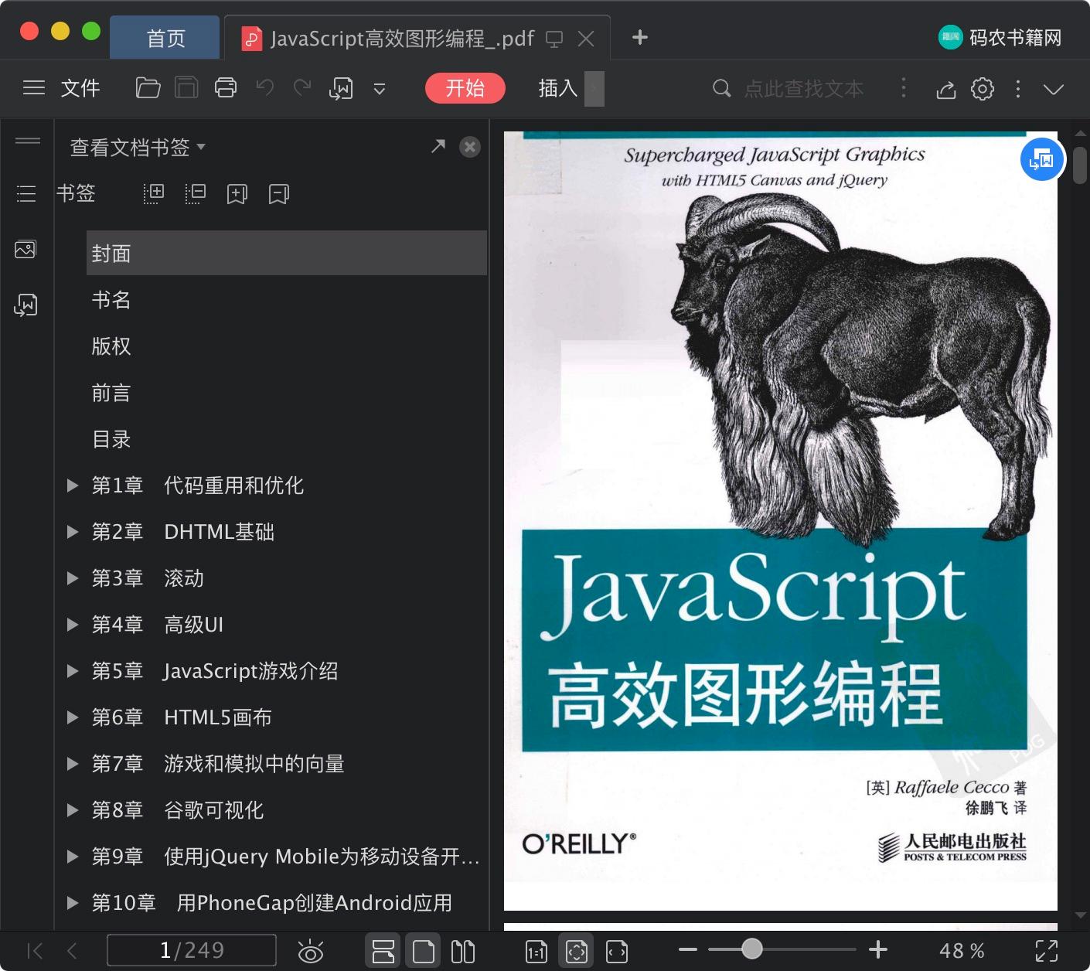Screen dimensions: 1090x971
Task: Click the zoom in plus button
Action: point(878,949)
